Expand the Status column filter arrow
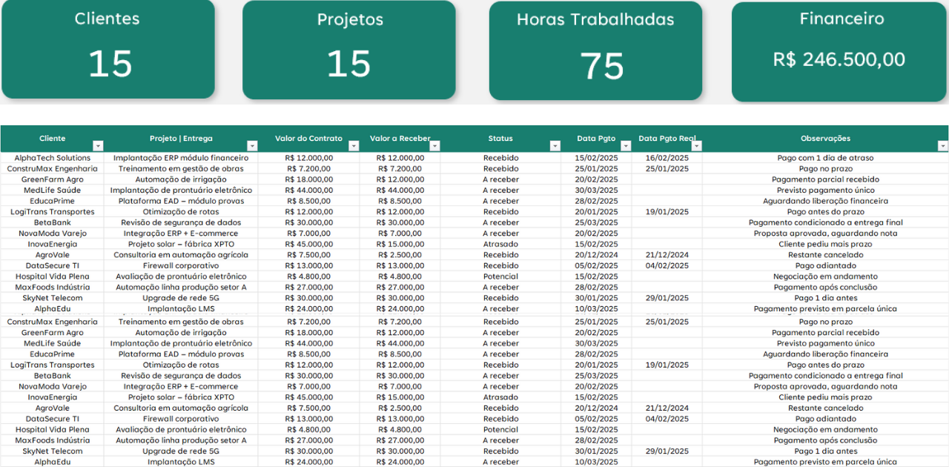Image resolution: width=949 pixels, height=467 pixels. tap(555, 146)
